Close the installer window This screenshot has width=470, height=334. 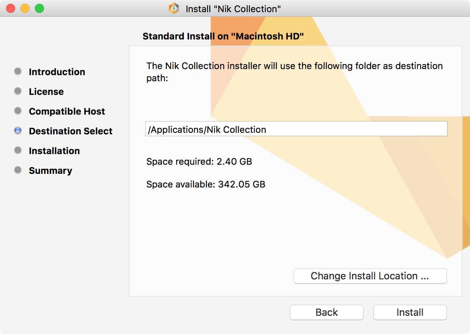click(11, 8)
